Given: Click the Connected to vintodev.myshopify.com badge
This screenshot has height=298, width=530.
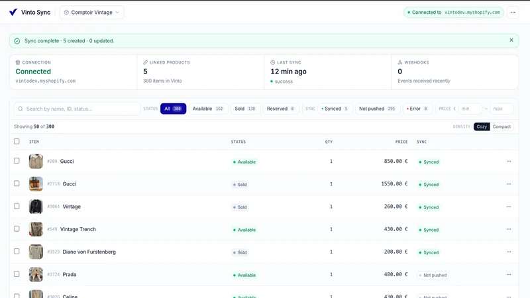Looking at the screenshot, I should coord(453,12).
